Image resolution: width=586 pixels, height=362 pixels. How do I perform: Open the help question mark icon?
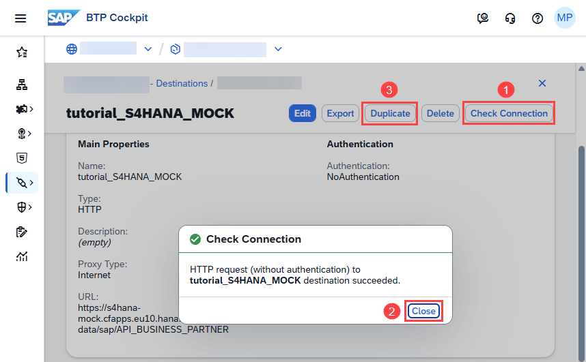click(538, 18)
